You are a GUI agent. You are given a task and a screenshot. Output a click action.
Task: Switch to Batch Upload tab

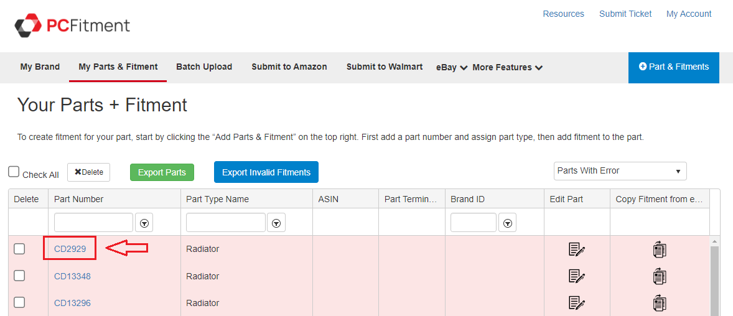pos(204,67)
